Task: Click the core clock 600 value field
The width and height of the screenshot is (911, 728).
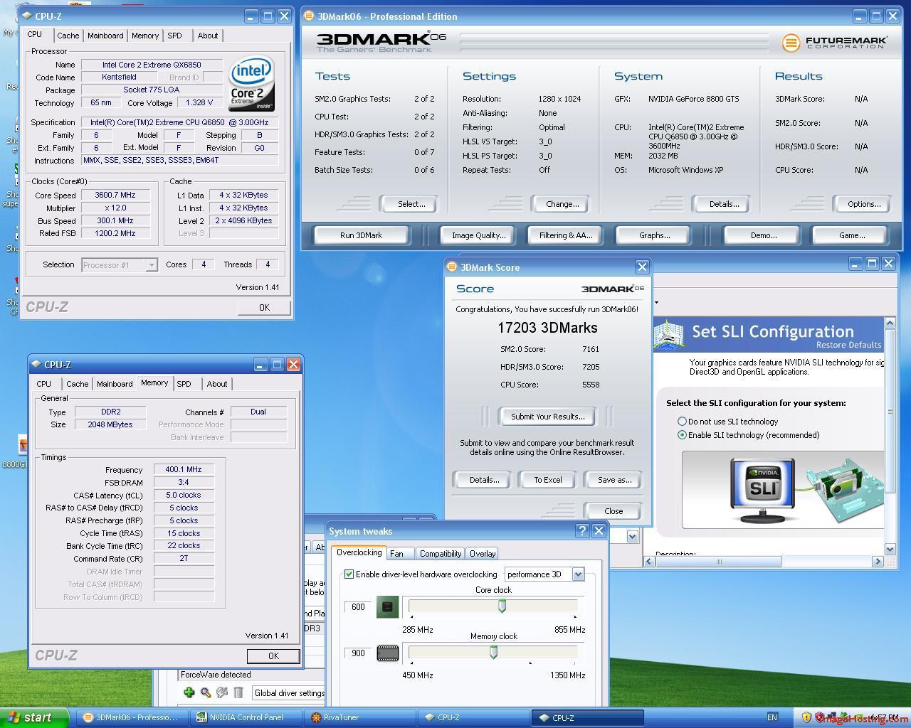Action: tap(358, 607)
